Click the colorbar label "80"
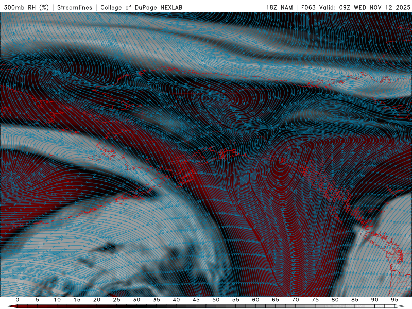412x309 pixels. 335,300
